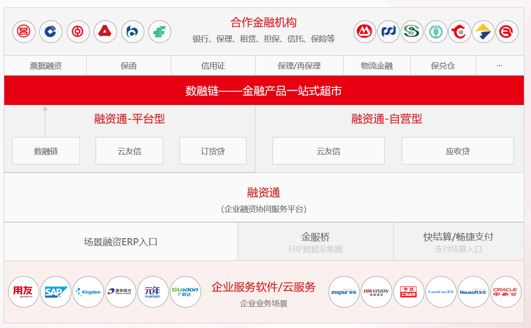Click the 数融链 box under 融资通-平台型
The height and width of the screenshot is (328, 531).
[46, 151]
